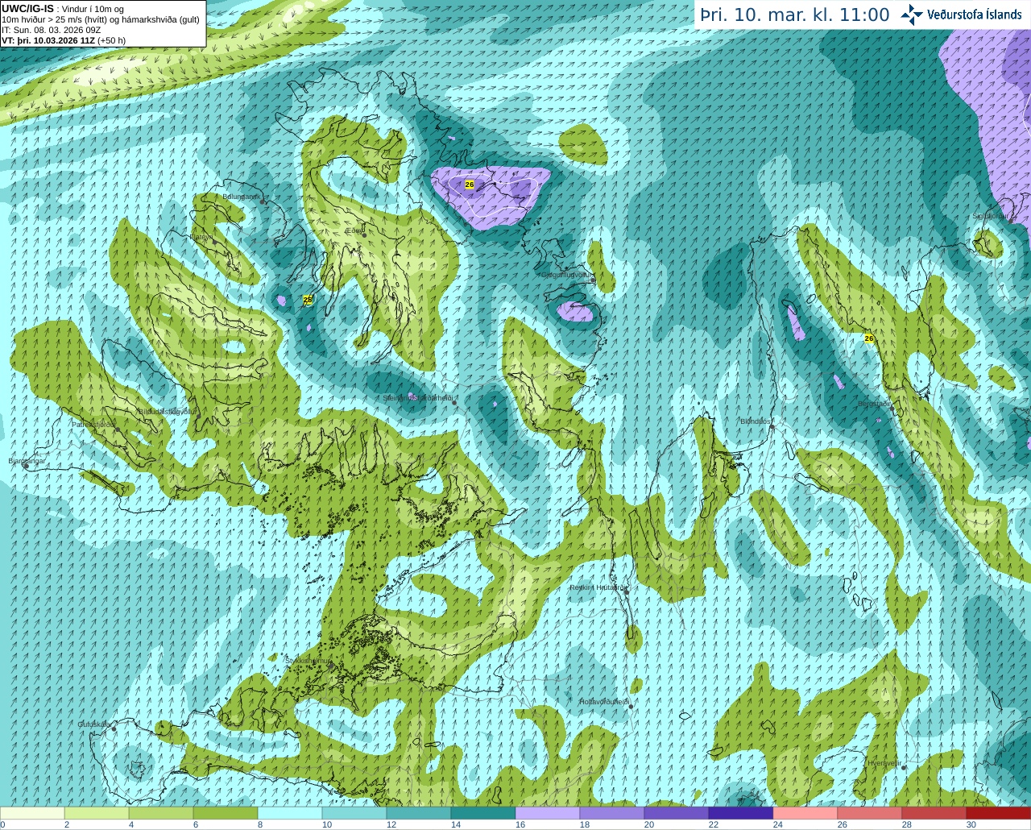The width and height of the screenshot is (1031, 830).
Task: Click the Bjargtangar station marker
Action: pos(26,466)
